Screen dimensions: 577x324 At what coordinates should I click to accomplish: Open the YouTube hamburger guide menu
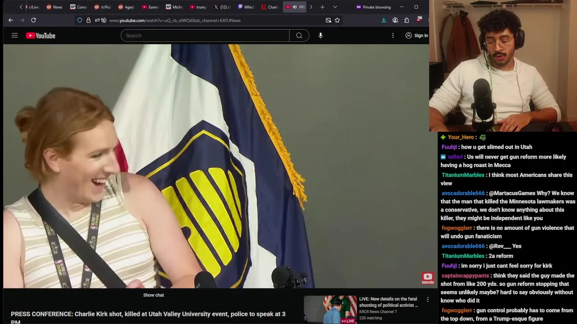pyautogui.click(x=14, y=36)
